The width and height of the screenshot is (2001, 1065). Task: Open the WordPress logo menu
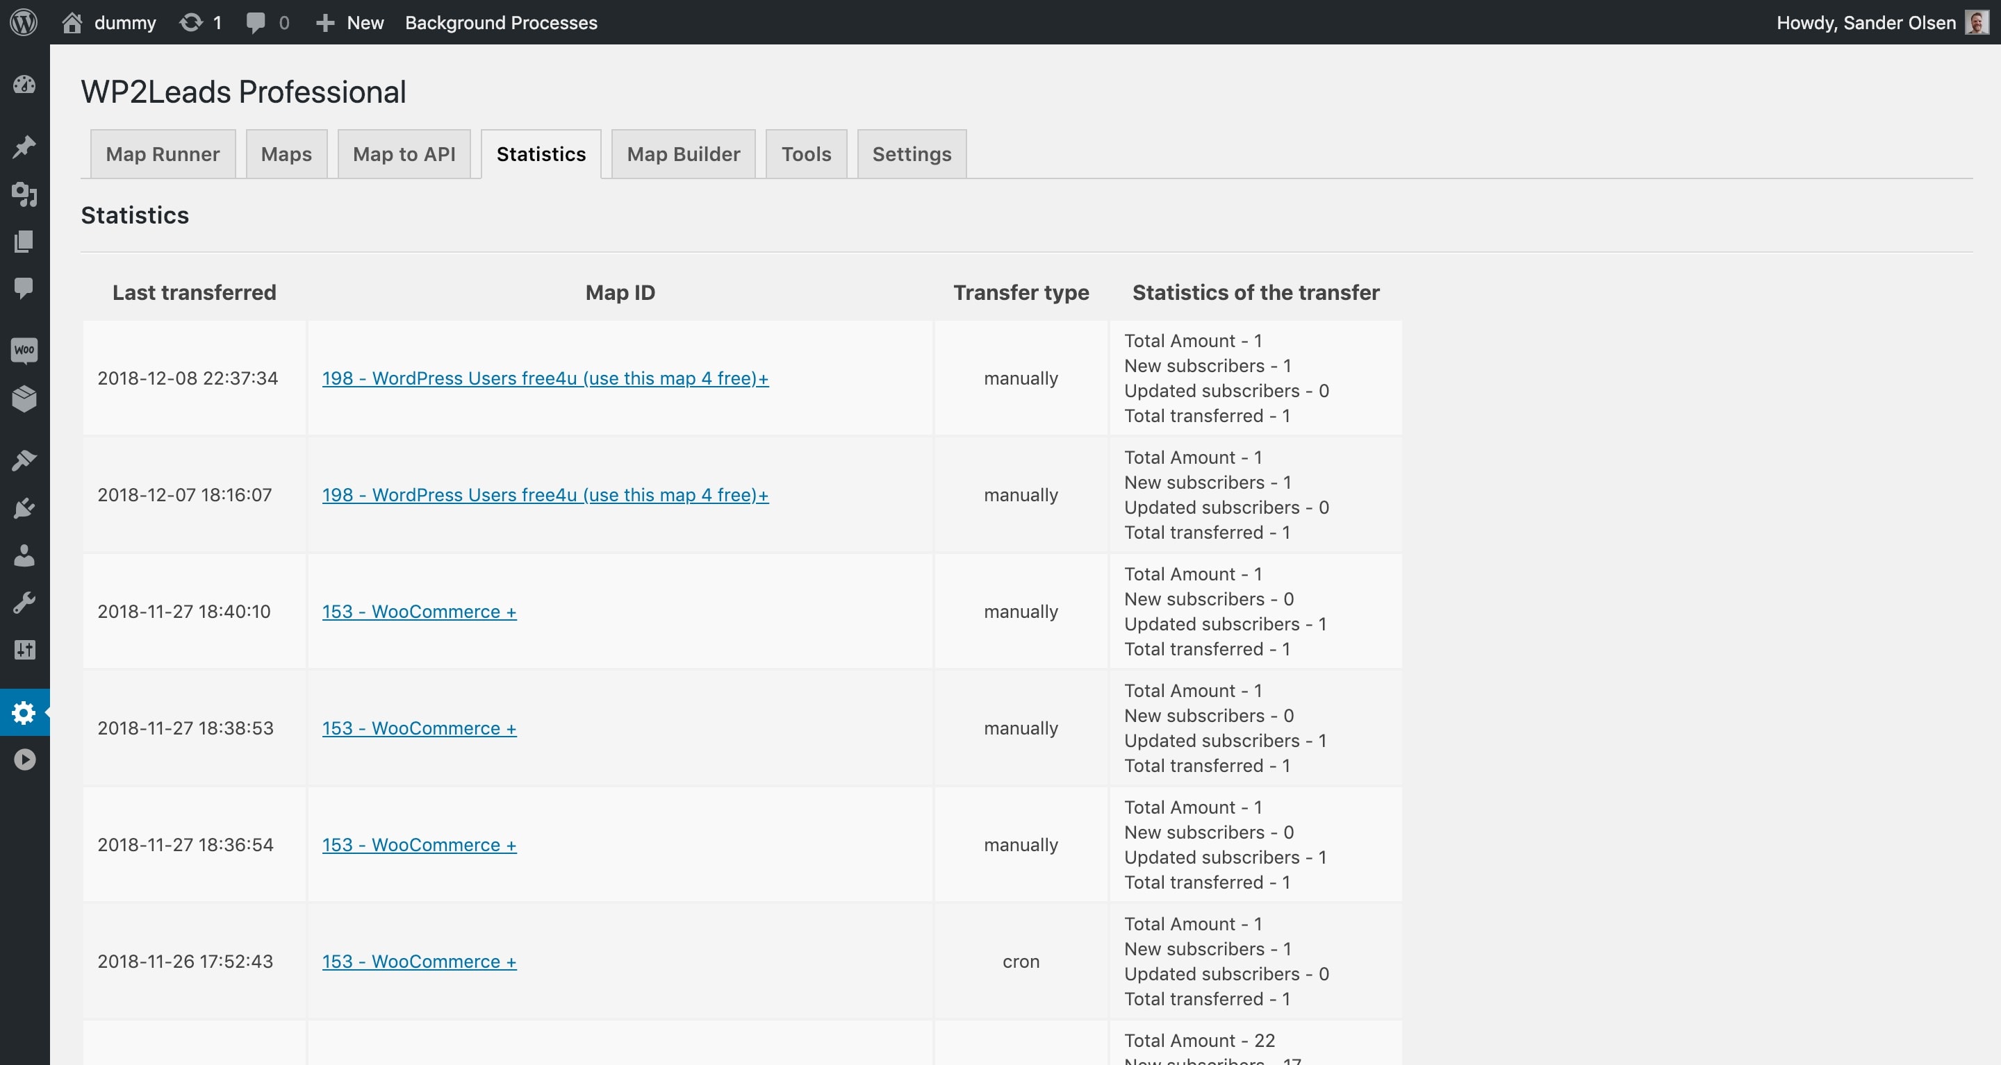point(24,22)
